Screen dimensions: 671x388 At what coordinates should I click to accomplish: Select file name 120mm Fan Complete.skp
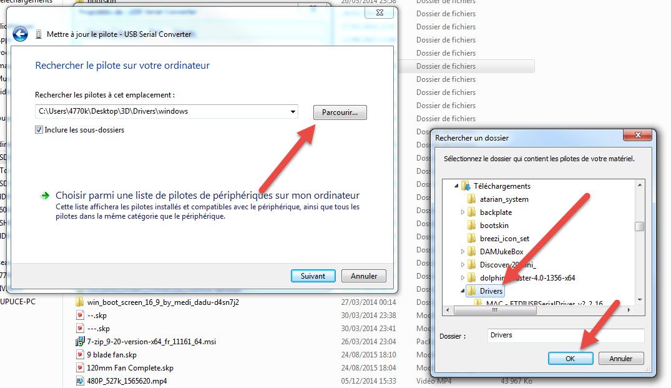[130, 368]
